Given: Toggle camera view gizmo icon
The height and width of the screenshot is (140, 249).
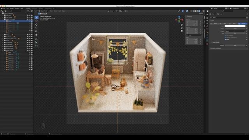Looking at the screenshot, I should [182, 31].
